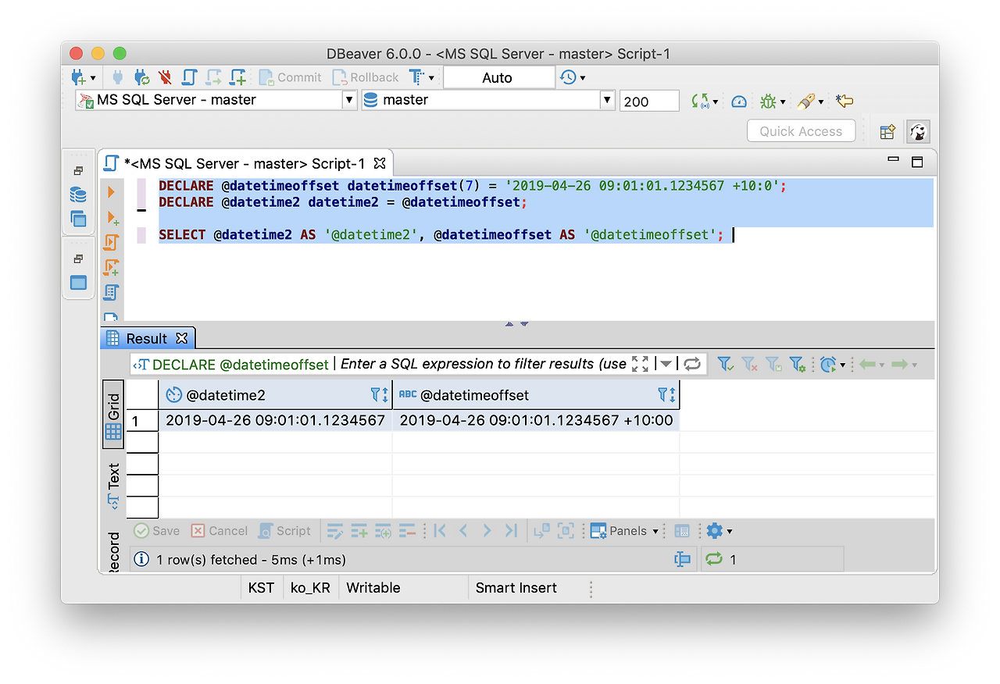
Task: Expand the Panels dropdown in the result footer
Action: pyautogui.click(x=655, y=530)
